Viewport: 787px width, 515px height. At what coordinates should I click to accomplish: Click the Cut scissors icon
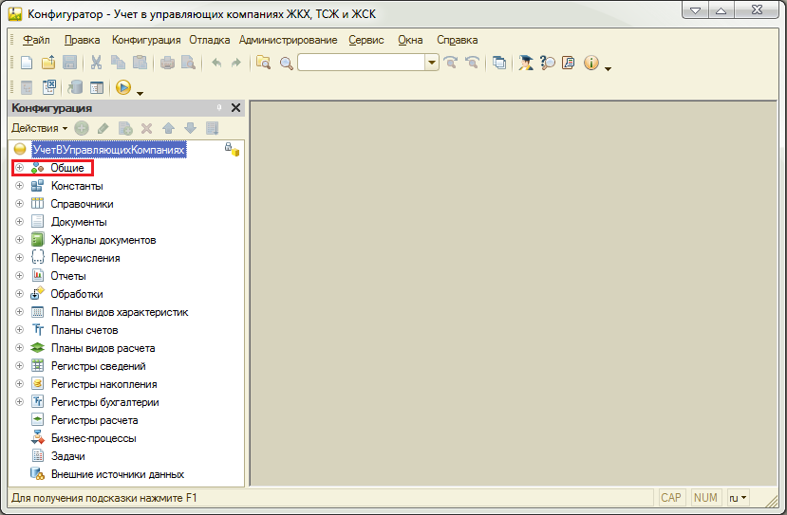[97, 63]
